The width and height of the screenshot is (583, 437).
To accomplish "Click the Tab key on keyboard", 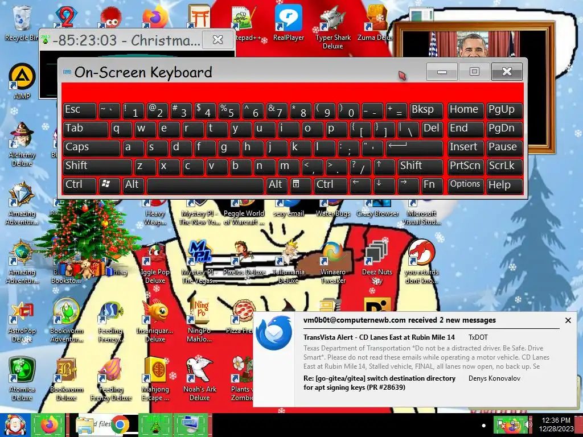I will click(x=85, y=129).
